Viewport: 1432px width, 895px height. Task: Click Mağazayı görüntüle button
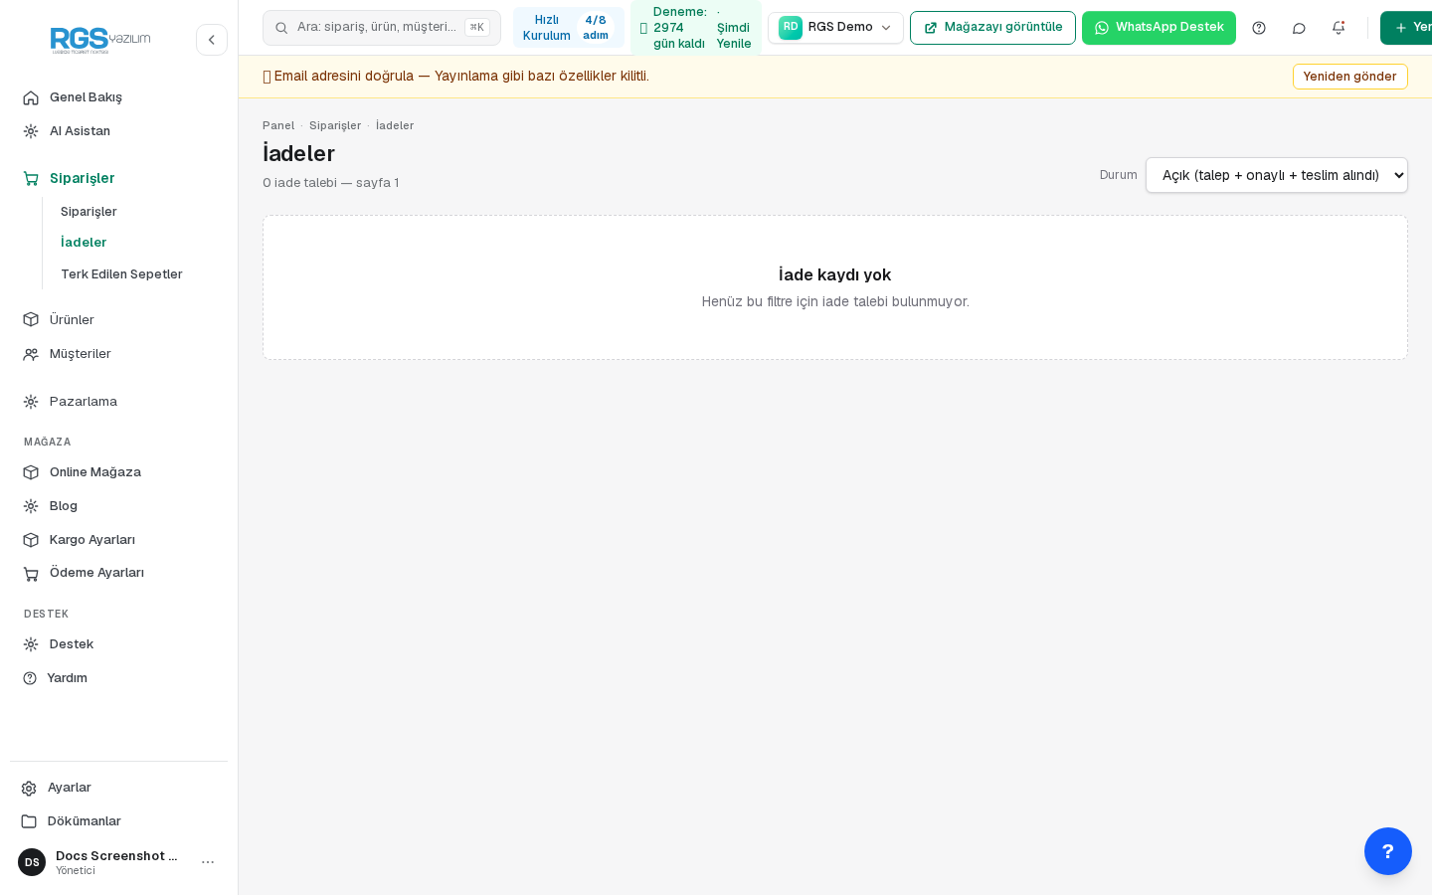pos(992,28)
